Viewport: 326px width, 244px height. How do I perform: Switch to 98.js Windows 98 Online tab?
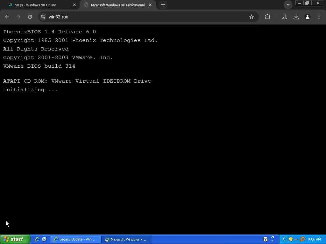(x=40, y=5)
